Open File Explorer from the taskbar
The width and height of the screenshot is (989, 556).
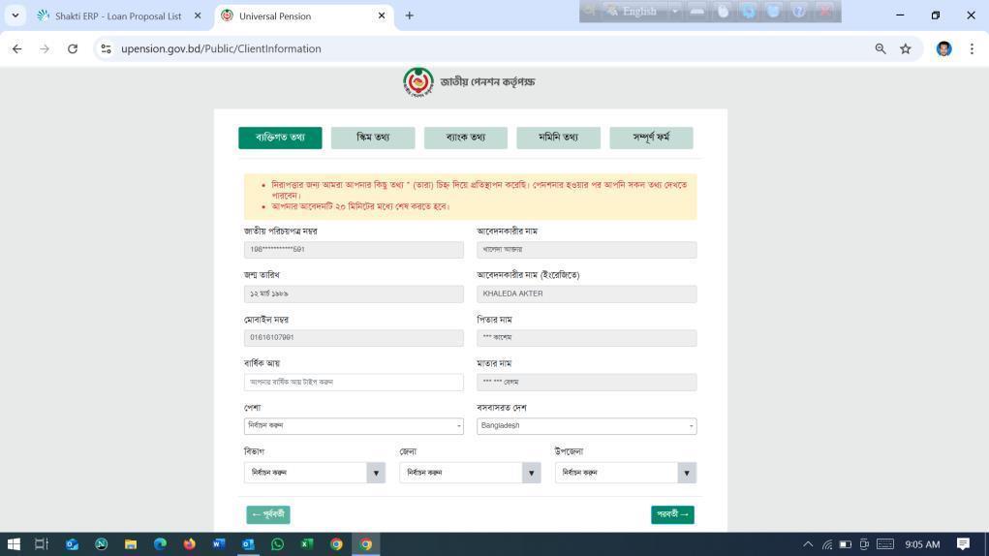click(130, 544)
